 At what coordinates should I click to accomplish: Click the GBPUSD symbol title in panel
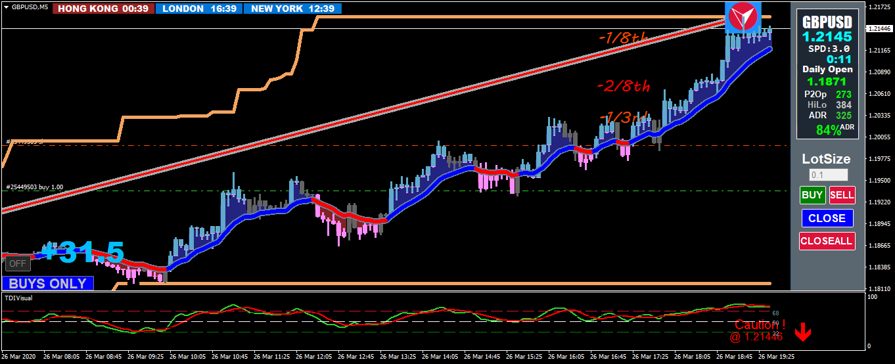click(x=827, y=22)
